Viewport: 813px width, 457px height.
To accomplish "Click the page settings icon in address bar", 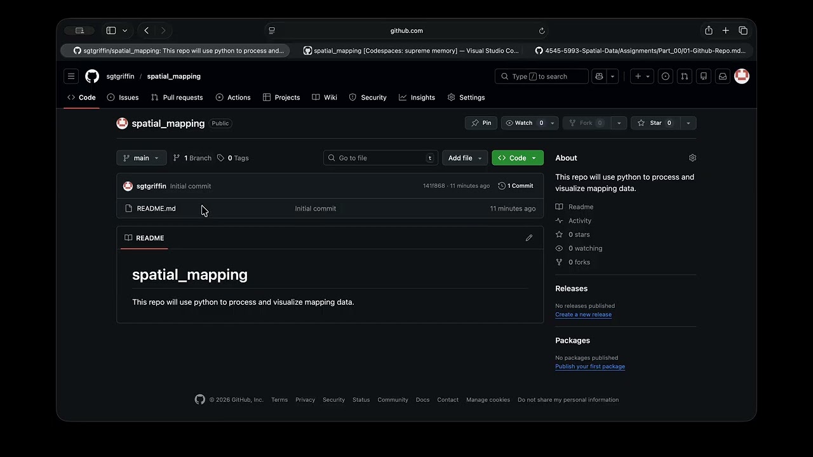I will 272,30.
